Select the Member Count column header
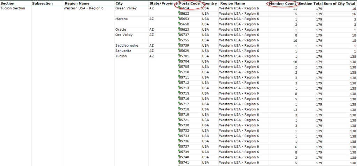Screen dimensions: 357x166 coord(282,3)
